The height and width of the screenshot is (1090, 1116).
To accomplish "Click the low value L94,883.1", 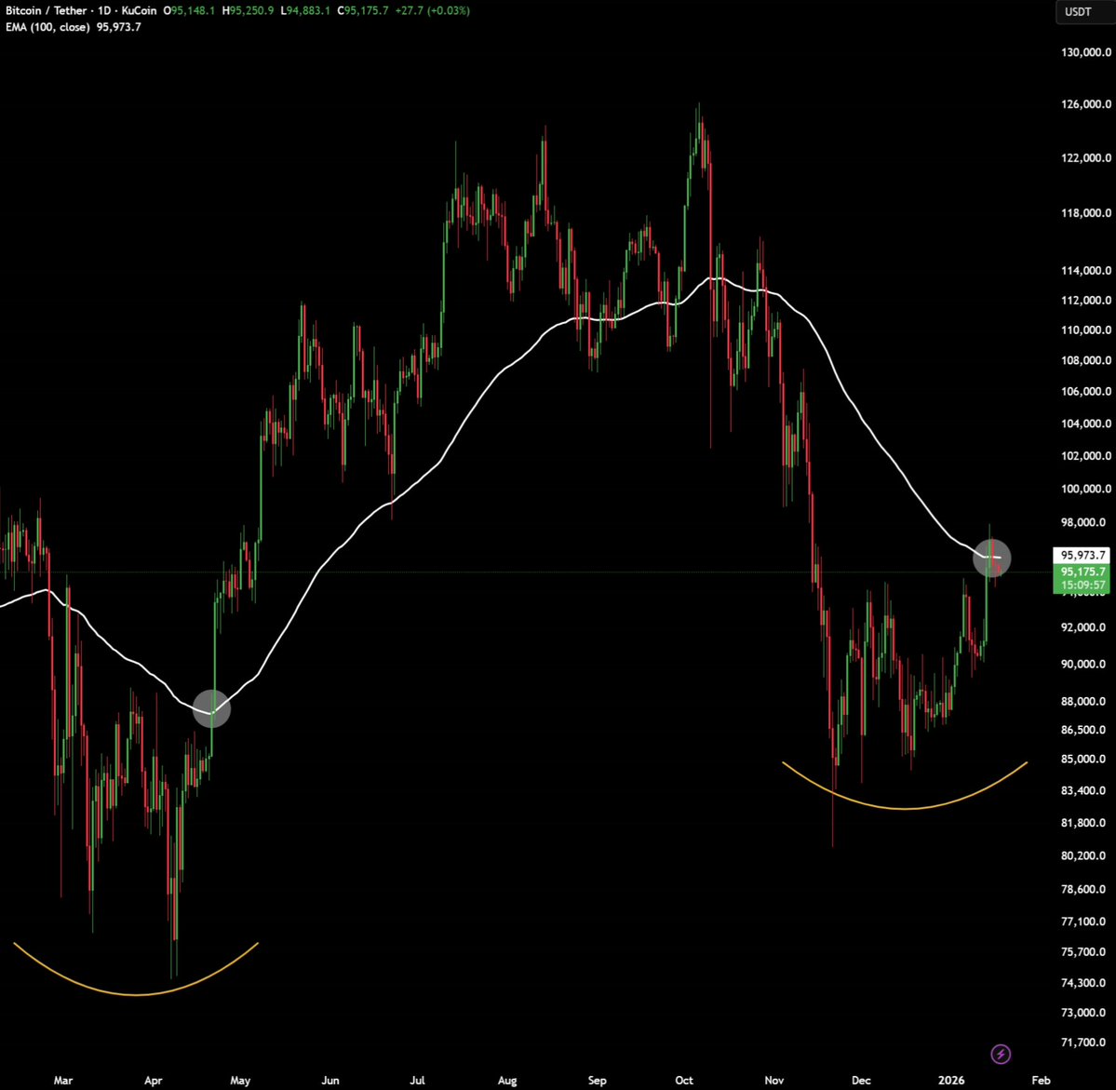I will [x=304, y=10].
